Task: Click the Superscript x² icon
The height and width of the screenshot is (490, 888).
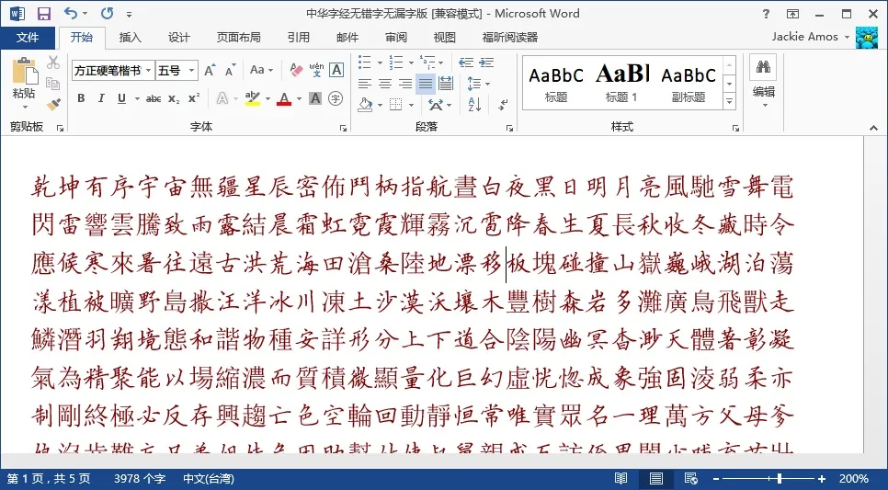Action: pos(194,98)
